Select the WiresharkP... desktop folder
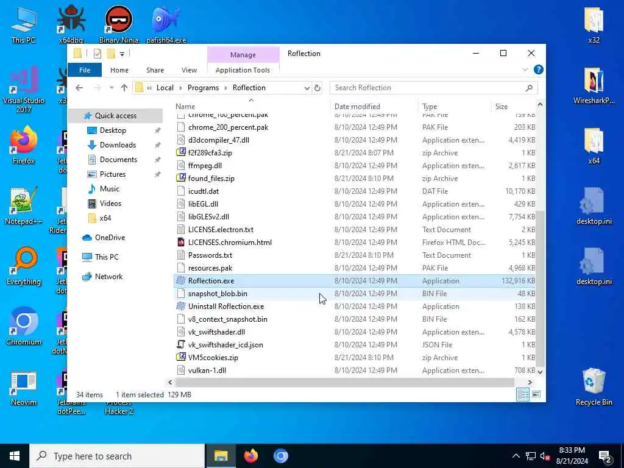Screen dimensions: 624x468 594,85
